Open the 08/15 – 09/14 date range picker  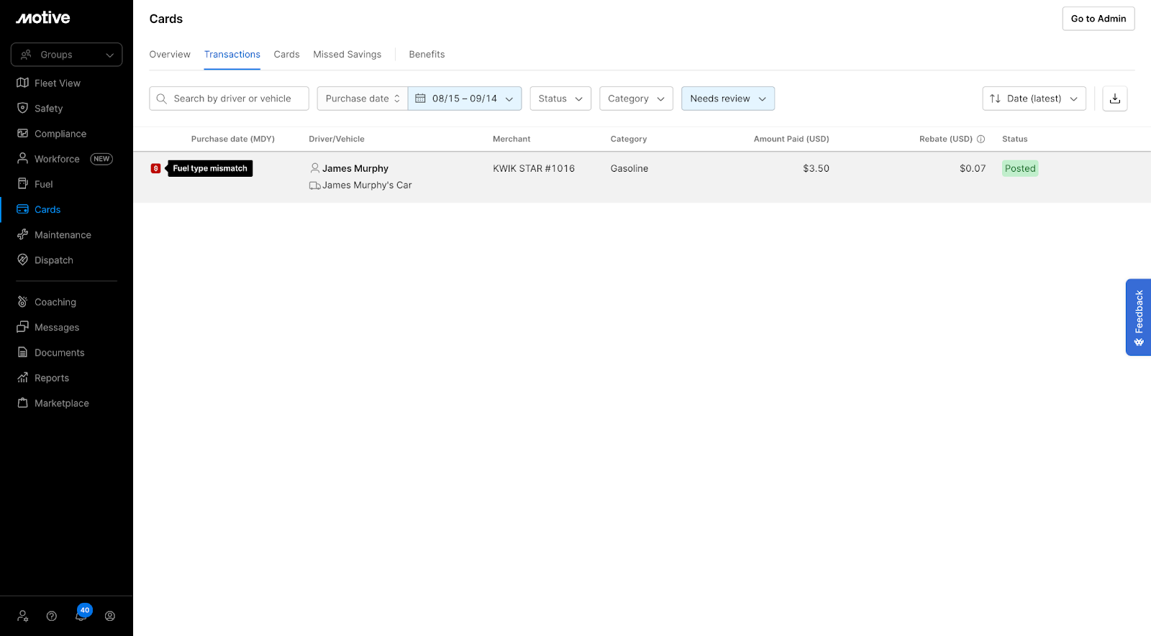[x=464, y=98]
